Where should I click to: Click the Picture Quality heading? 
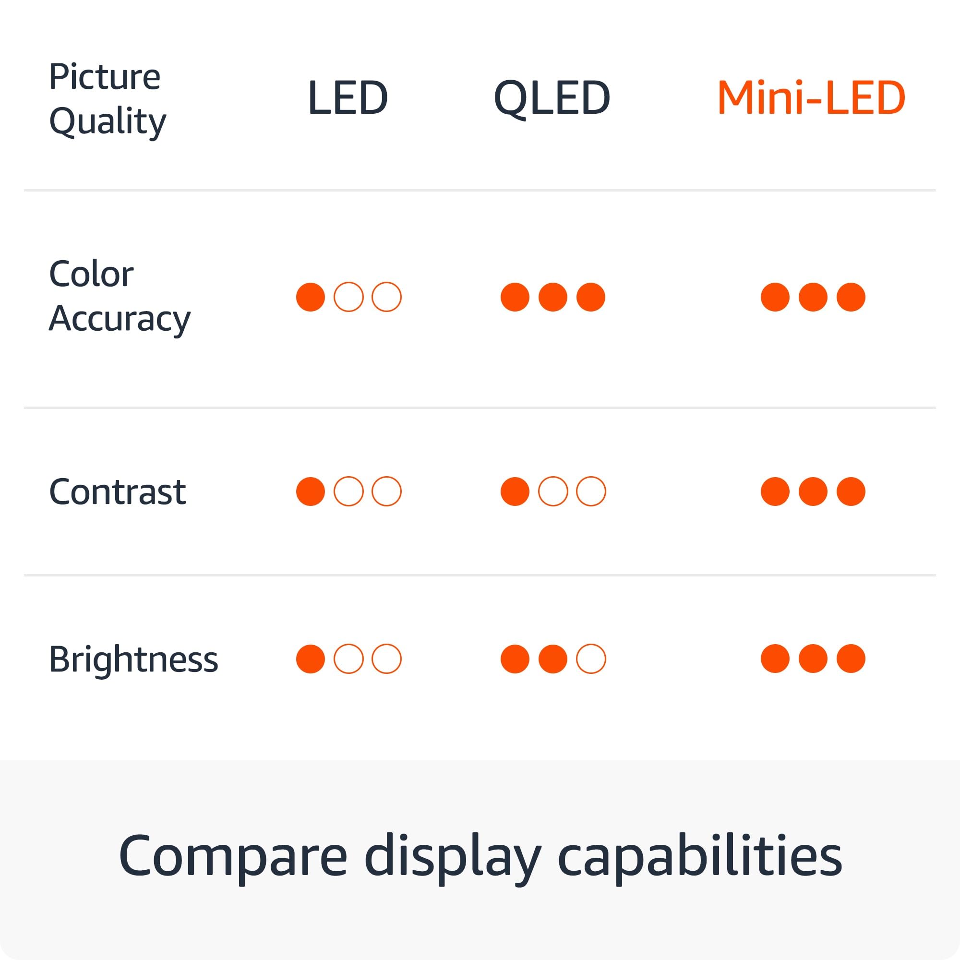pyautogui.click(x=108, y=98)
